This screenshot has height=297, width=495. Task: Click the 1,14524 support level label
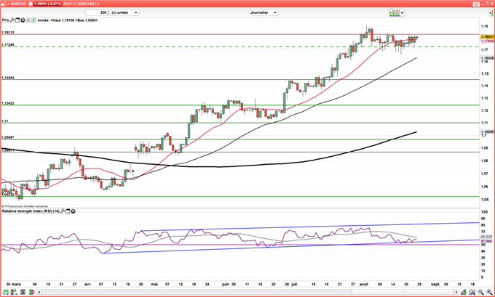8,78
